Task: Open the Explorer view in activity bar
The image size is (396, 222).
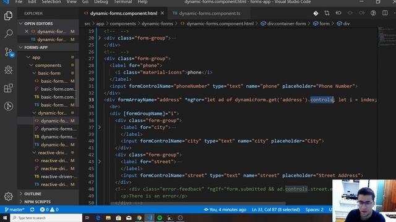Action: coord(8,16)
